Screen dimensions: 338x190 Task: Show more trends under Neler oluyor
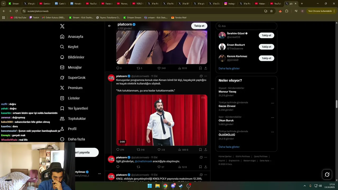point(229,147)
